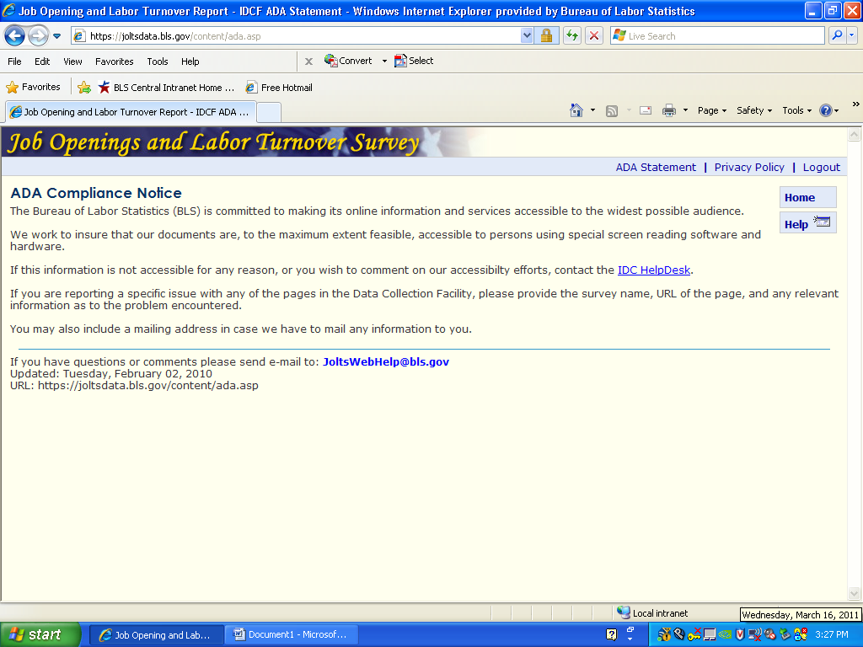Click the address bar URL field

click(x=296, y=36)
